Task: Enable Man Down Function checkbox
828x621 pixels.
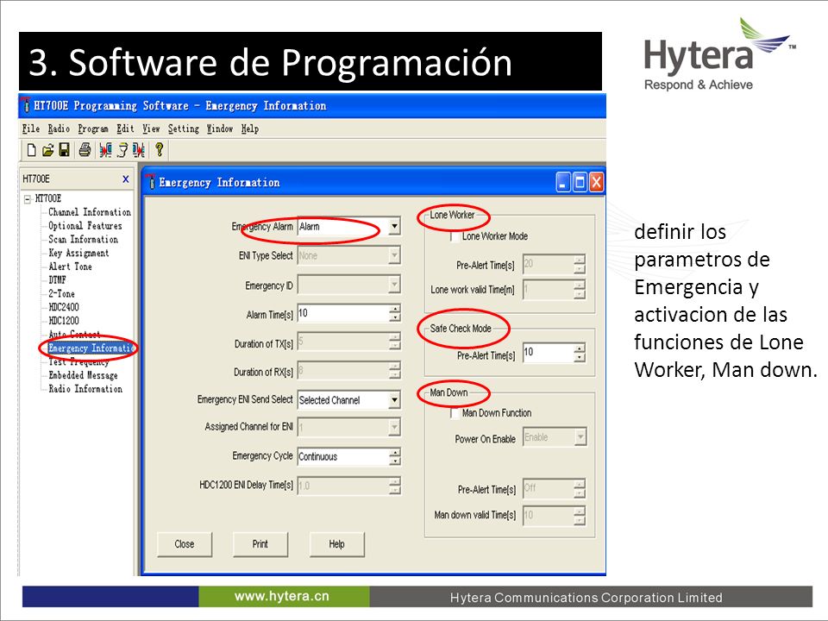Action: point(455,413)
